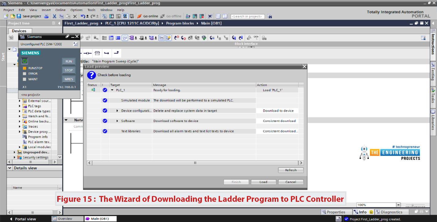Image resolution: width=437 pixels, height=222 pixels.
Task: Click Software row blue checkmark
Action: coord(105,121)
